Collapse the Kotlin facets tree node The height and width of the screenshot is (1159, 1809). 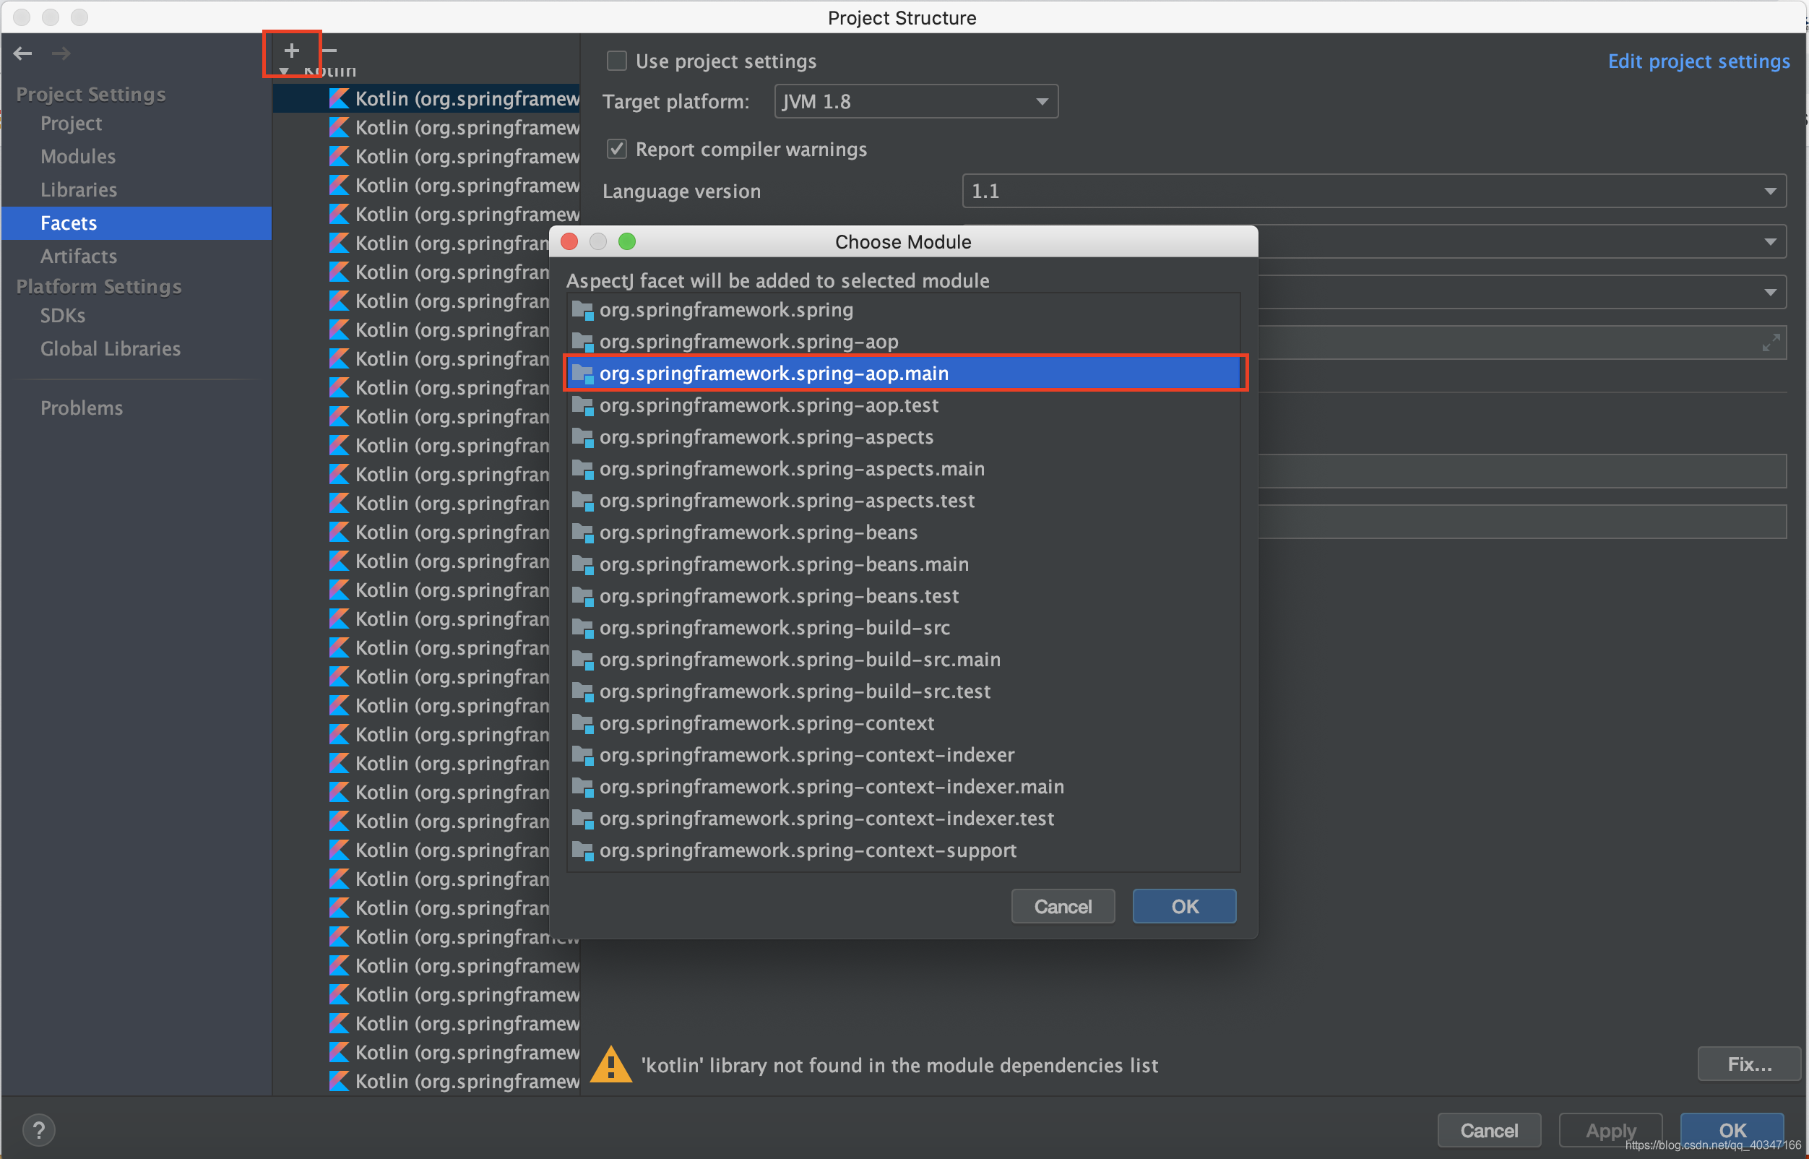284,71
